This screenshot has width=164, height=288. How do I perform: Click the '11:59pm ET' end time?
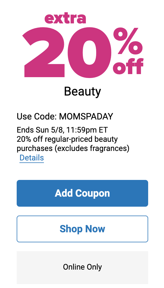[87, 130]
